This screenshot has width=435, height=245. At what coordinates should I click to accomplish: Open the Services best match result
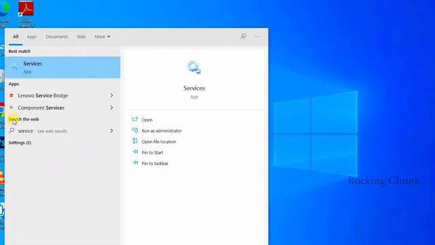pos(63,67)
